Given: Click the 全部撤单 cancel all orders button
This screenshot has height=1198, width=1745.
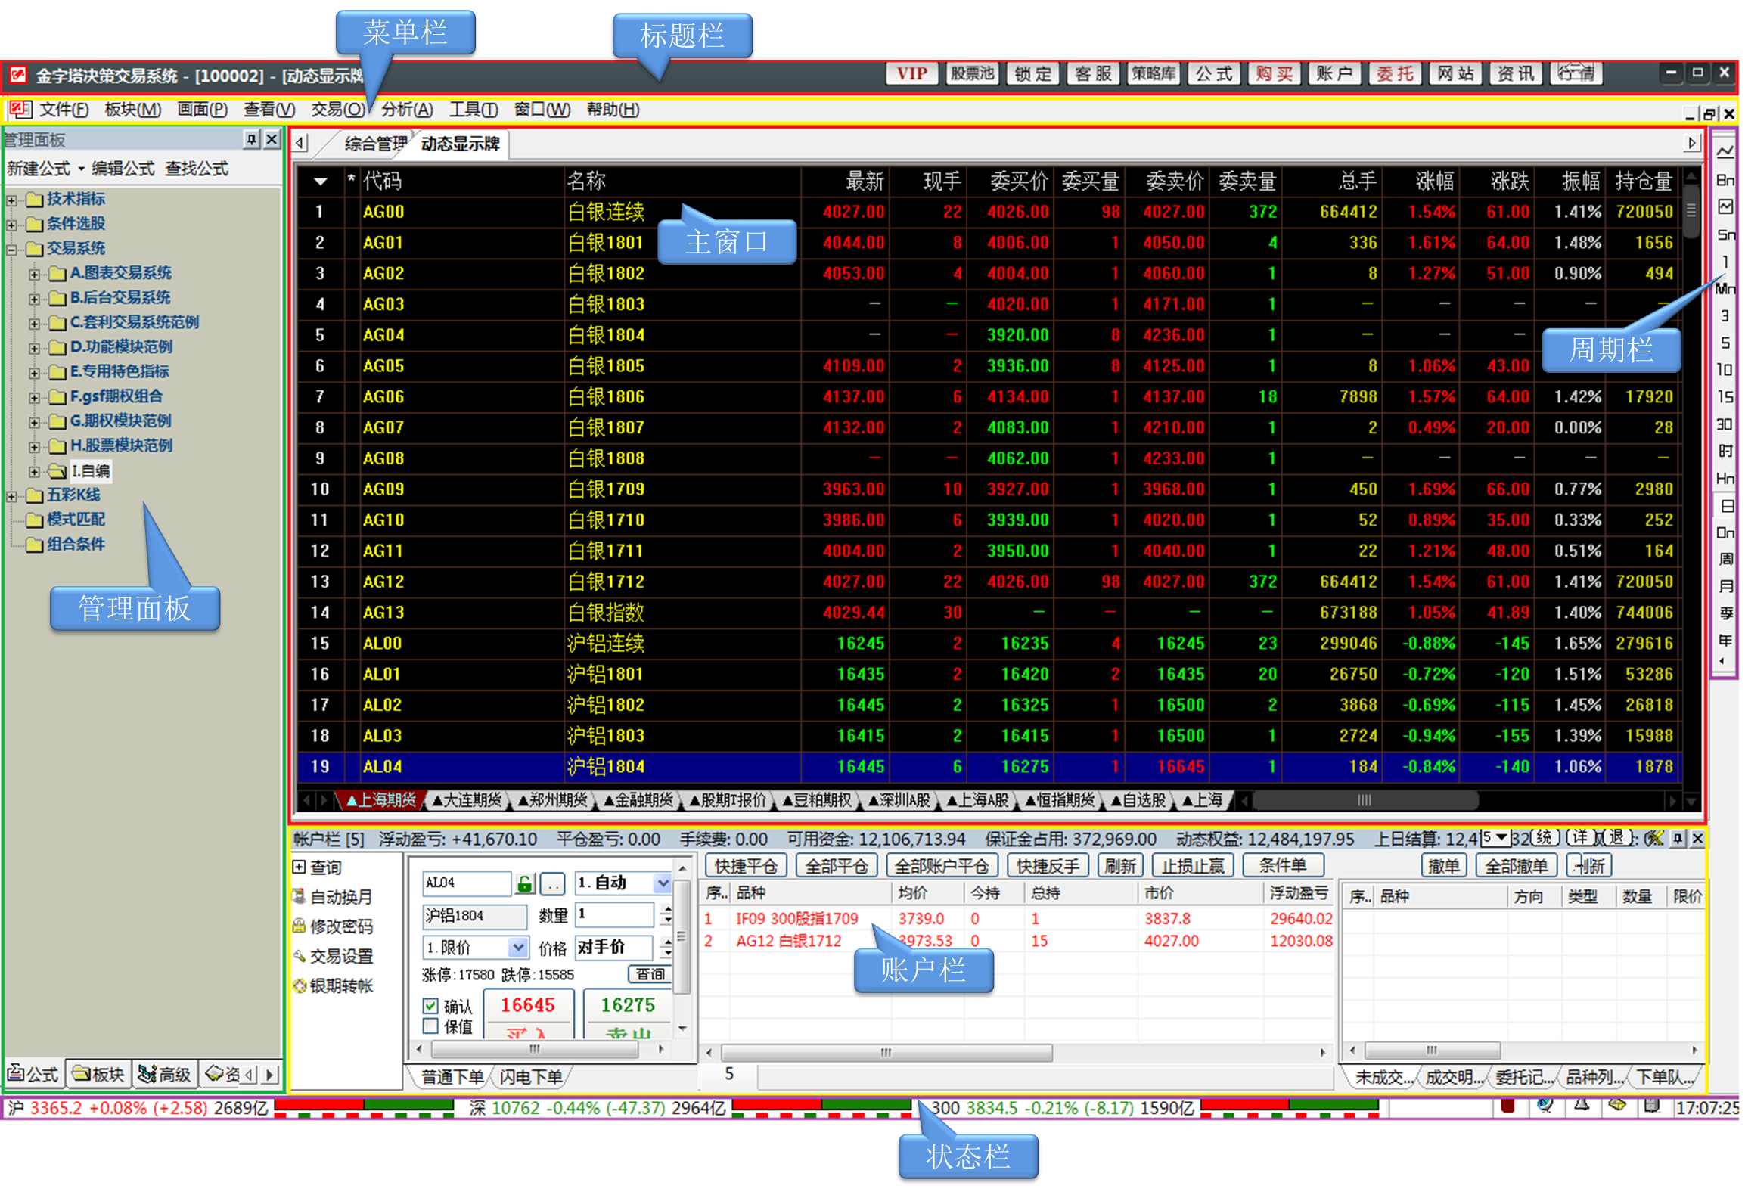Looking at the screenshot, I should 1516,865.
